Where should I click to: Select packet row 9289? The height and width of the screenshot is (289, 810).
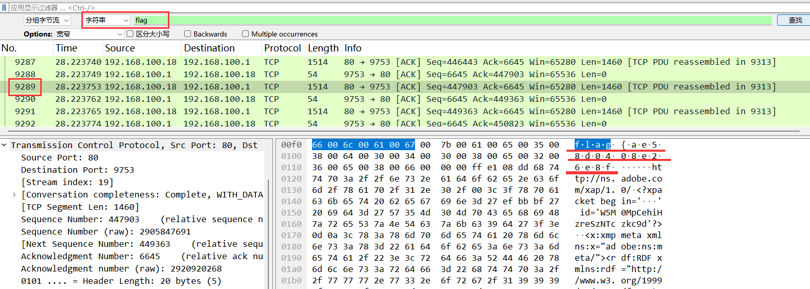click(405, 87)
